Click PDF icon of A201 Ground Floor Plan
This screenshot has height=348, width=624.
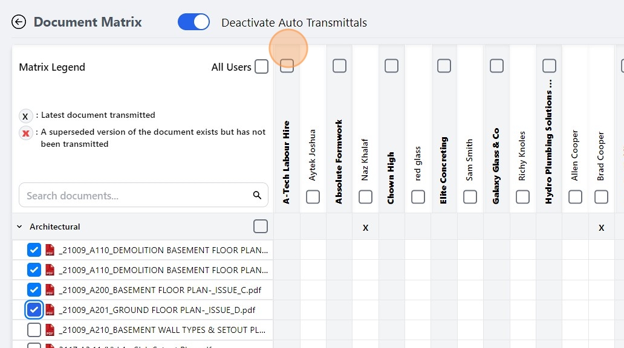(x=50, y=310)
